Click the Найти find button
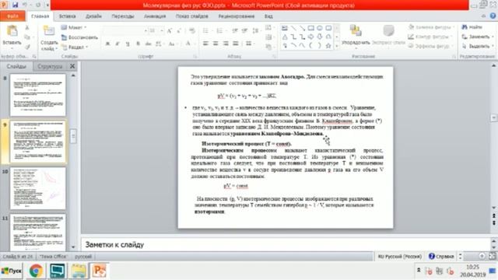 (472, 27)
